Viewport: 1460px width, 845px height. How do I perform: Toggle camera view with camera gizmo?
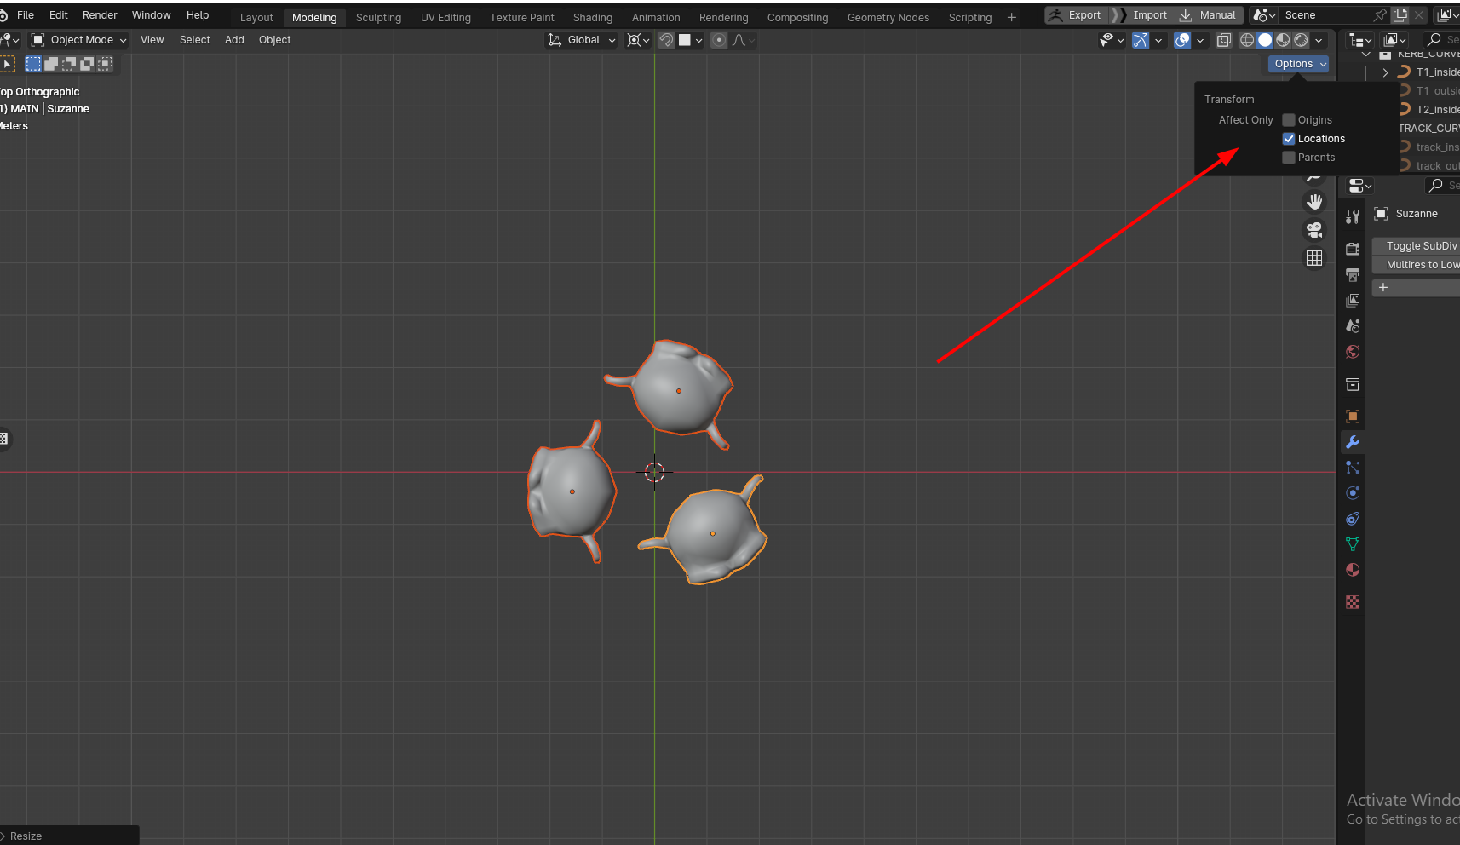click(x=1314, y=230)
